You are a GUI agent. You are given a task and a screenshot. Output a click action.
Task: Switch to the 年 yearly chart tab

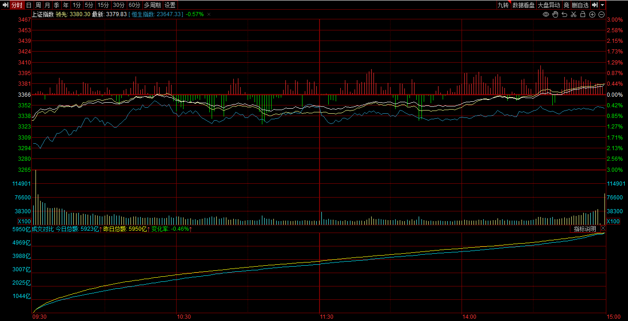tap(66, 5)
